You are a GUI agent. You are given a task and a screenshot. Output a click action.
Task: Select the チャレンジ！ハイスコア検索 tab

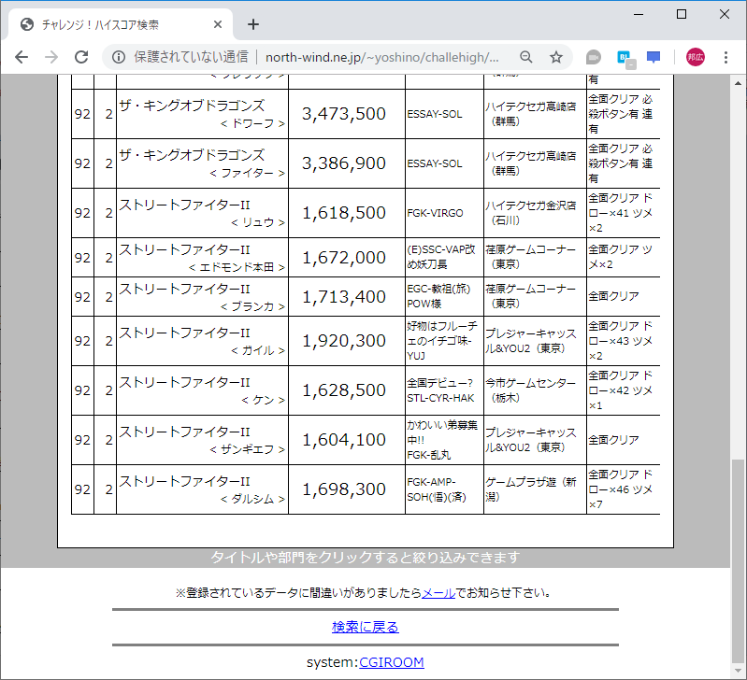121,24
